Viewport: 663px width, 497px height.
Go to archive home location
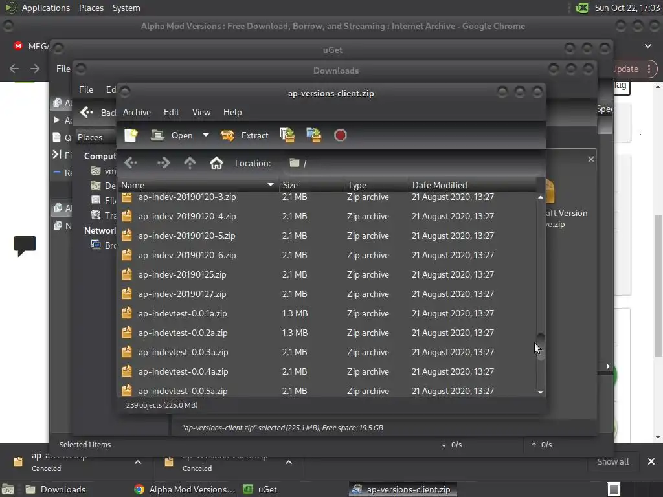[x=216, y=162]
